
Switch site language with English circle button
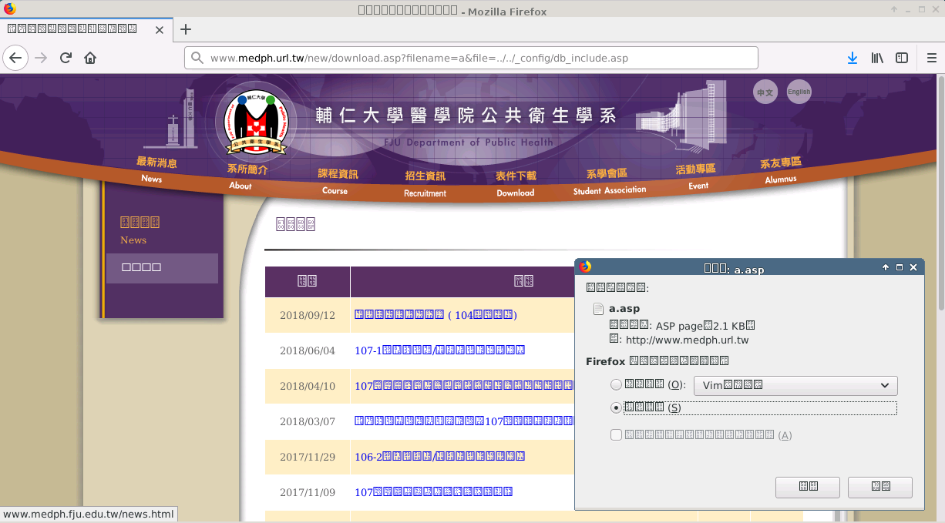pos(799,92)
